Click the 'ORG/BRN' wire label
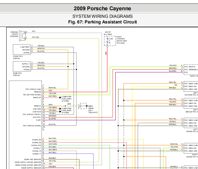The width and height of the screenshot is (198, 169). pos(53,108)
